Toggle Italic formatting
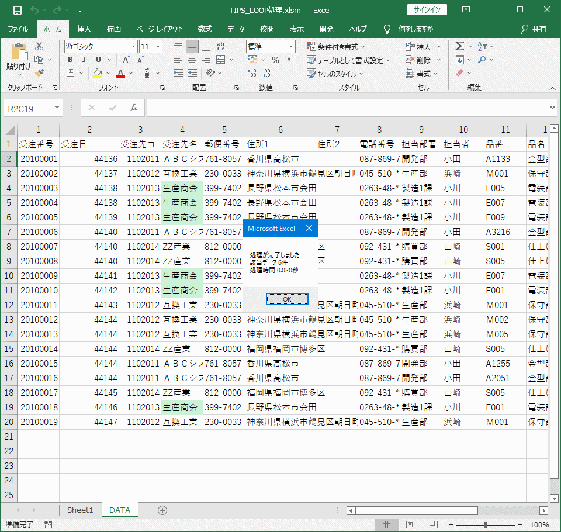The image size is (561, 532). tap(84, 60)
